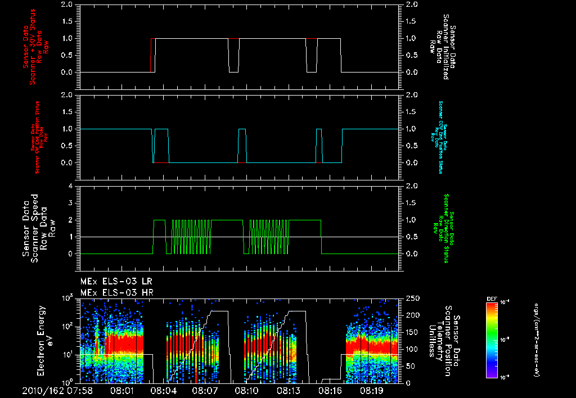Click the "DEF" label above the color bar

pos(492,299)
